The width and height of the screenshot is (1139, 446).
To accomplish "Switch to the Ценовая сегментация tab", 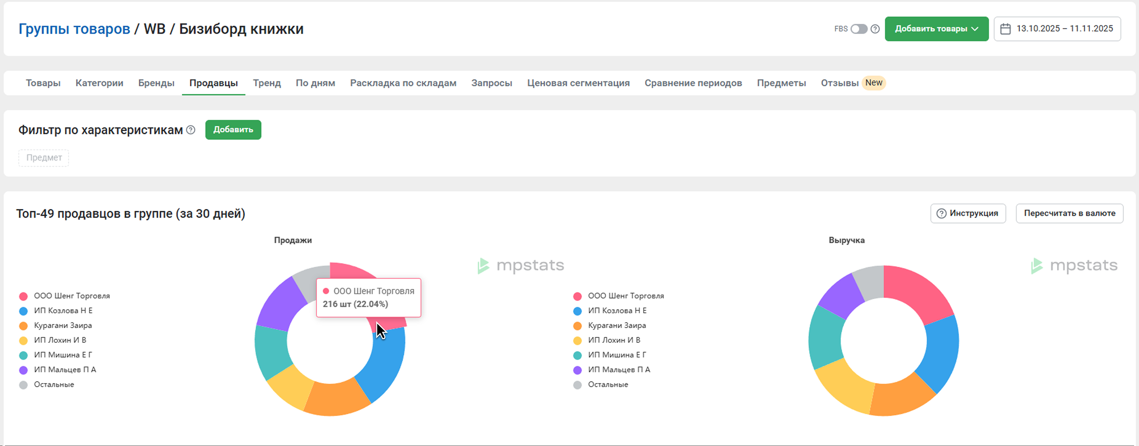I will click(x=578, y=83).
